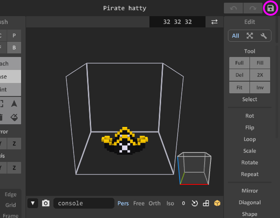Enable Iso camera view
The width and height of the screenshot is (280, 218).
coord(170,203)
